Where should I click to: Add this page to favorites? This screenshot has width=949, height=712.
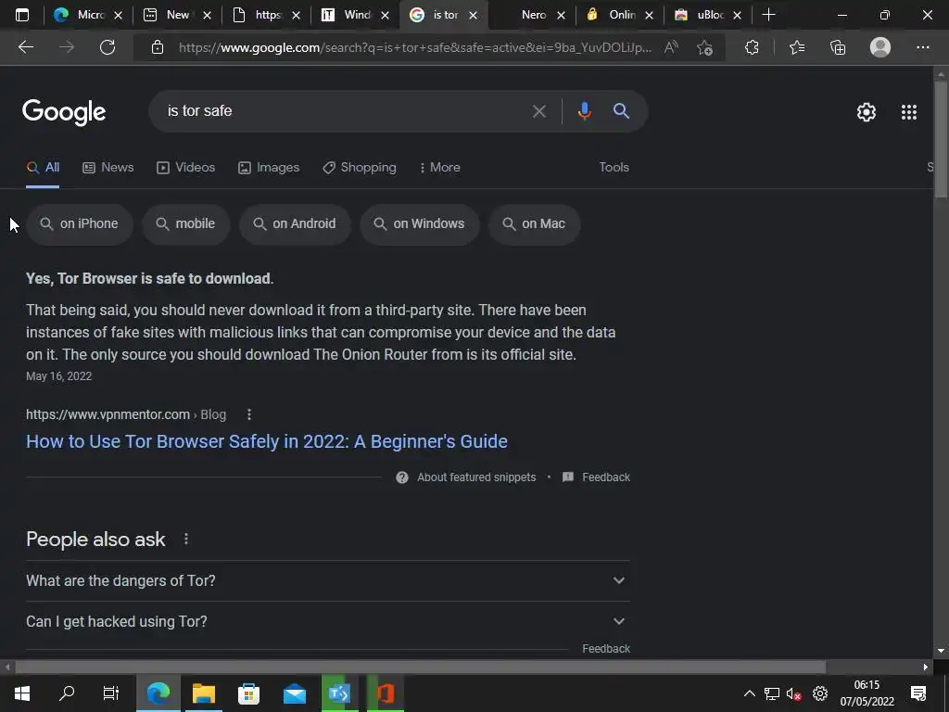(704, 47)
